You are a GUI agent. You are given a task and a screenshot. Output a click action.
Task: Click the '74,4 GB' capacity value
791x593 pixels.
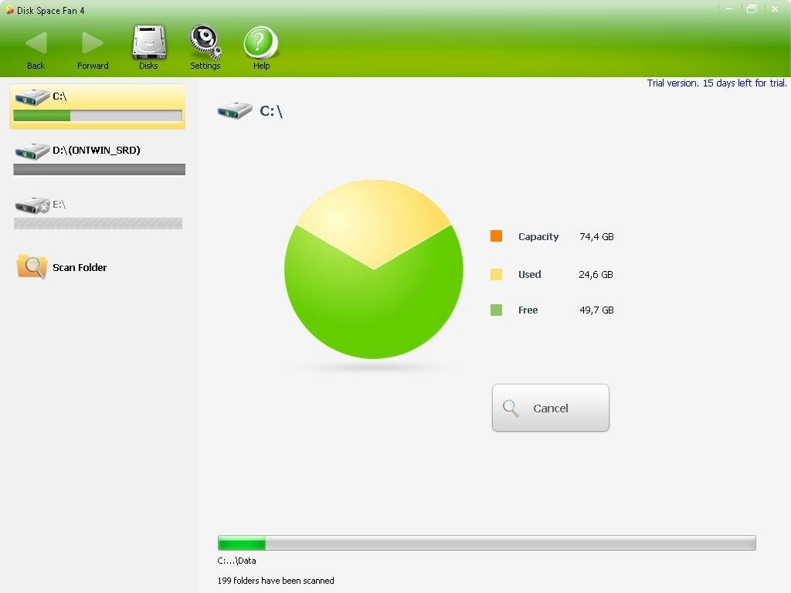pyautogui.click(x=596, y=236)
